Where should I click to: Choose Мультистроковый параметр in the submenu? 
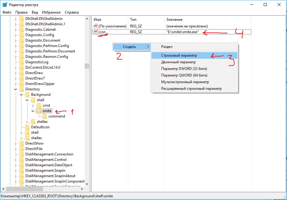(x=194, y=82)
